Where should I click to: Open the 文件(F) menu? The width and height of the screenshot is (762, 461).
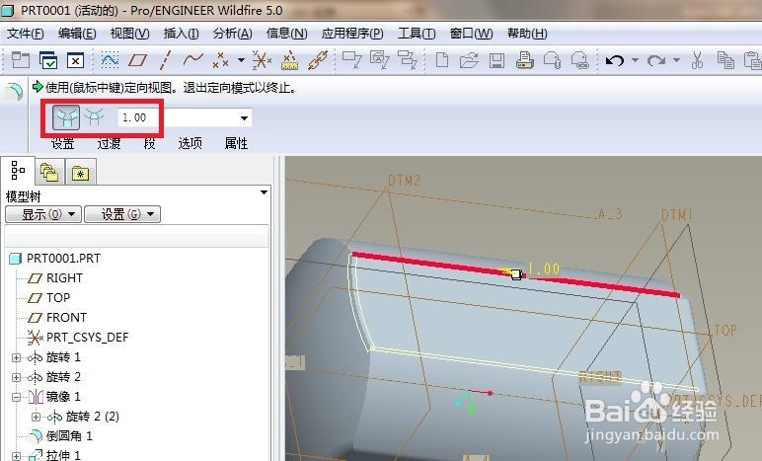pos(26,34)
